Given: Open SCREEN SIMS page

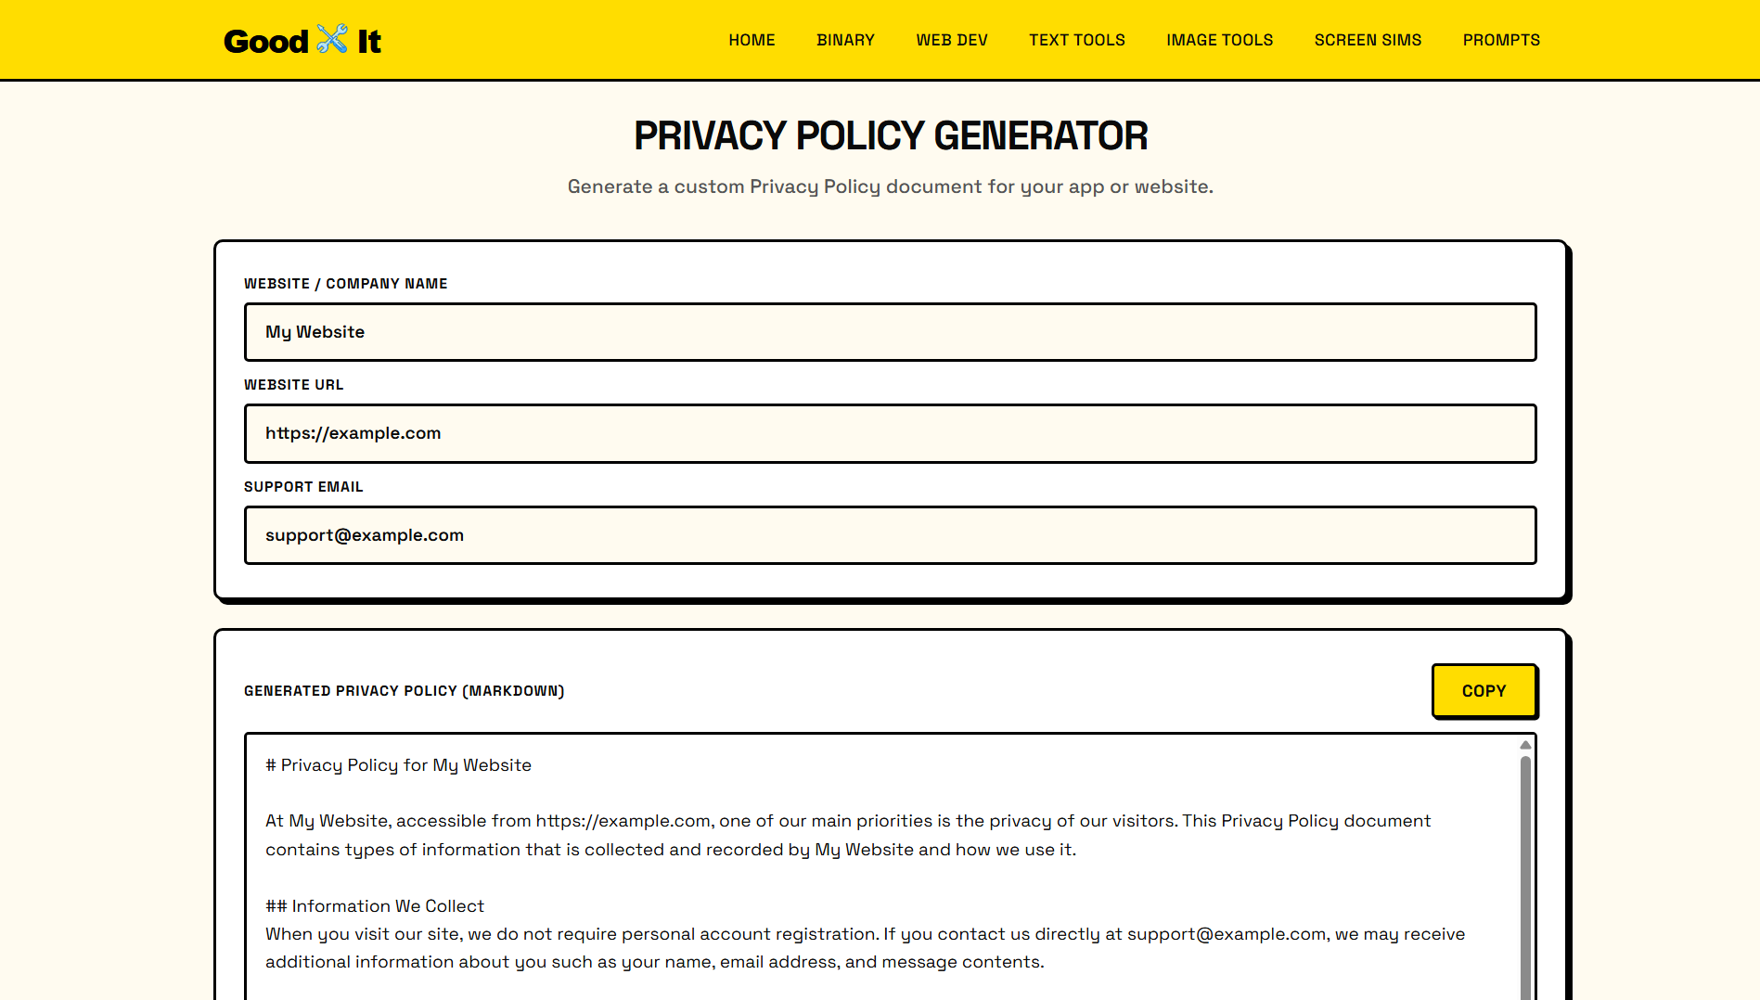Looking at the screenshot, I should coord(1368,40).
